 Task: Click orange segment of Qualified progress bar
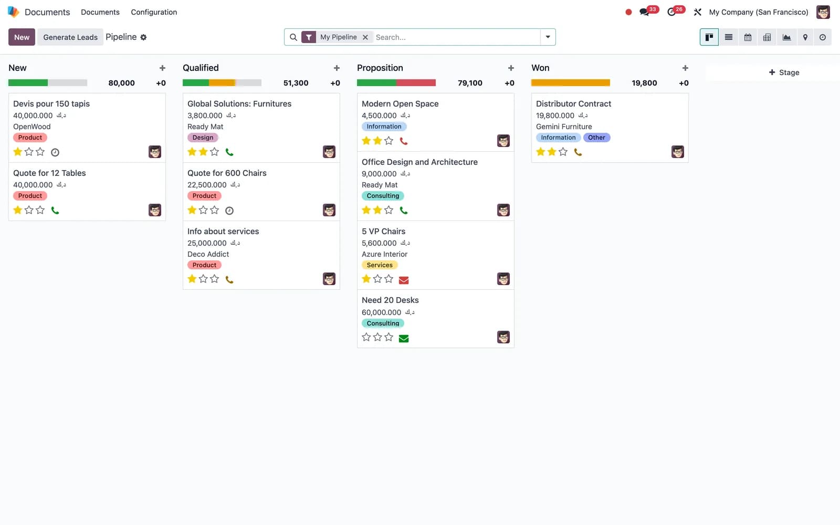(222, 83)
